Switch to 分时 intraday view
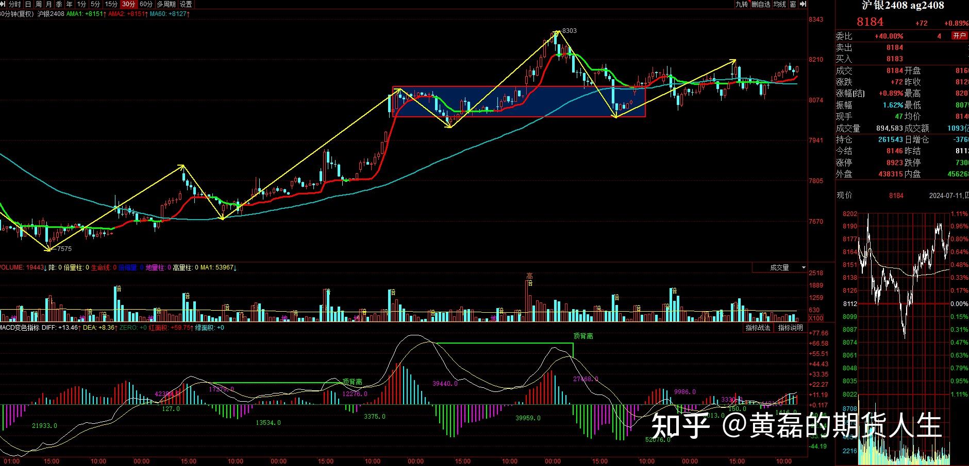The width and height of the screenshot is (969, 466). pyautogui.click(x=15, y=4)
